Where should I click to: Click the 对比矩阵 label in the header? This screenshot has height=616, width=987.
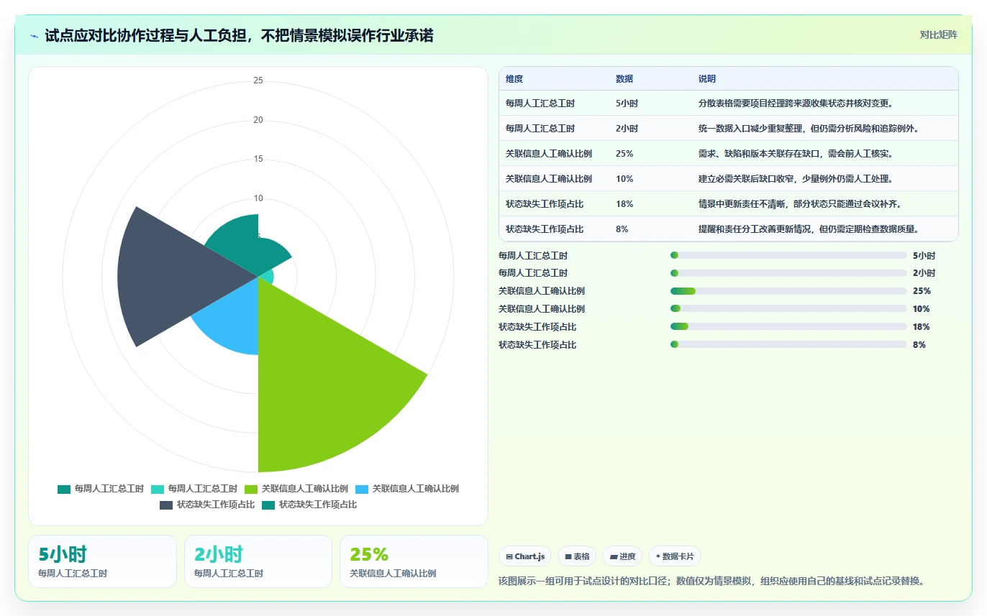[x=939, y=35]
